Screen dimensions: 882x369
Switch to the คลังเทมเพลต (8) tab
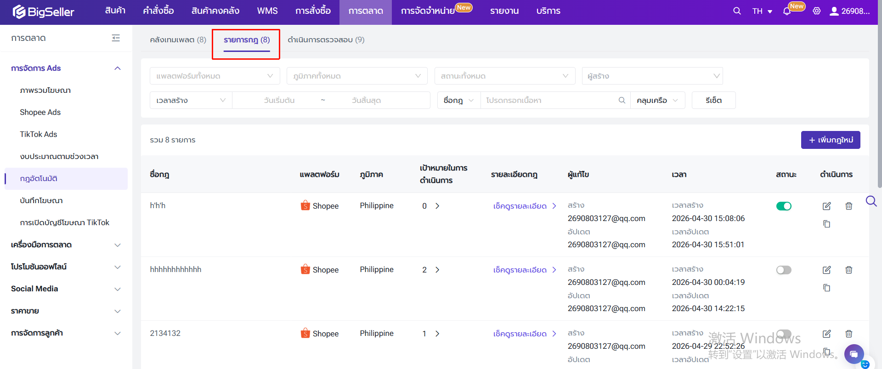(x=178, y=40)
